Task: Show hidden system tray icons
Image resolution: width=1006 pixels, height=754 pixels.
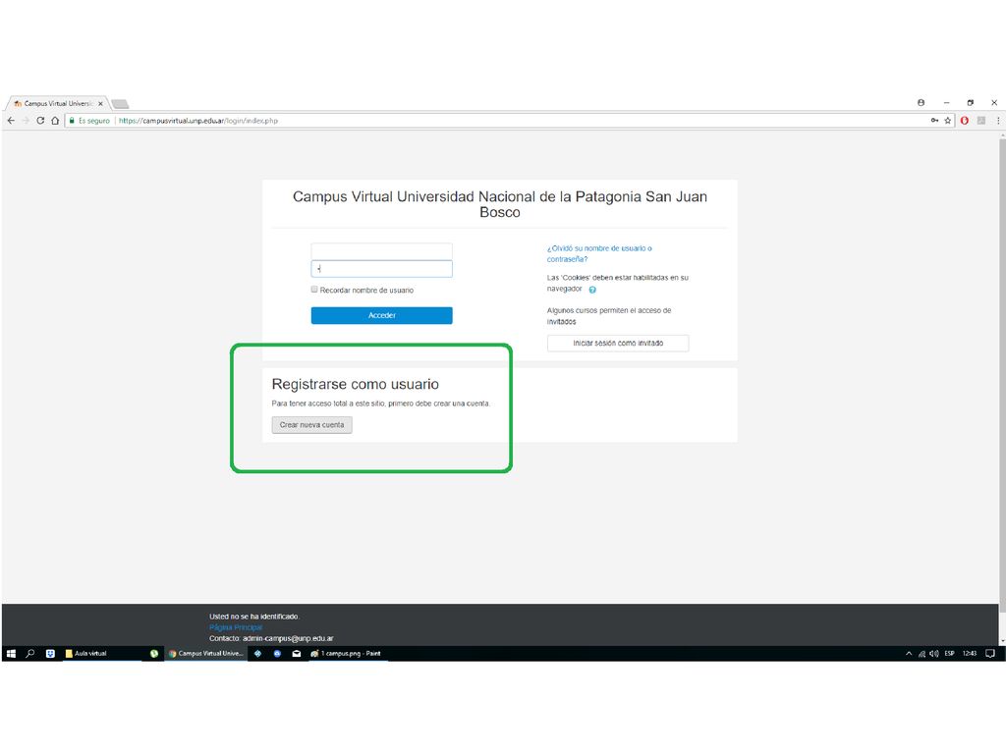Action: [909, 653]
